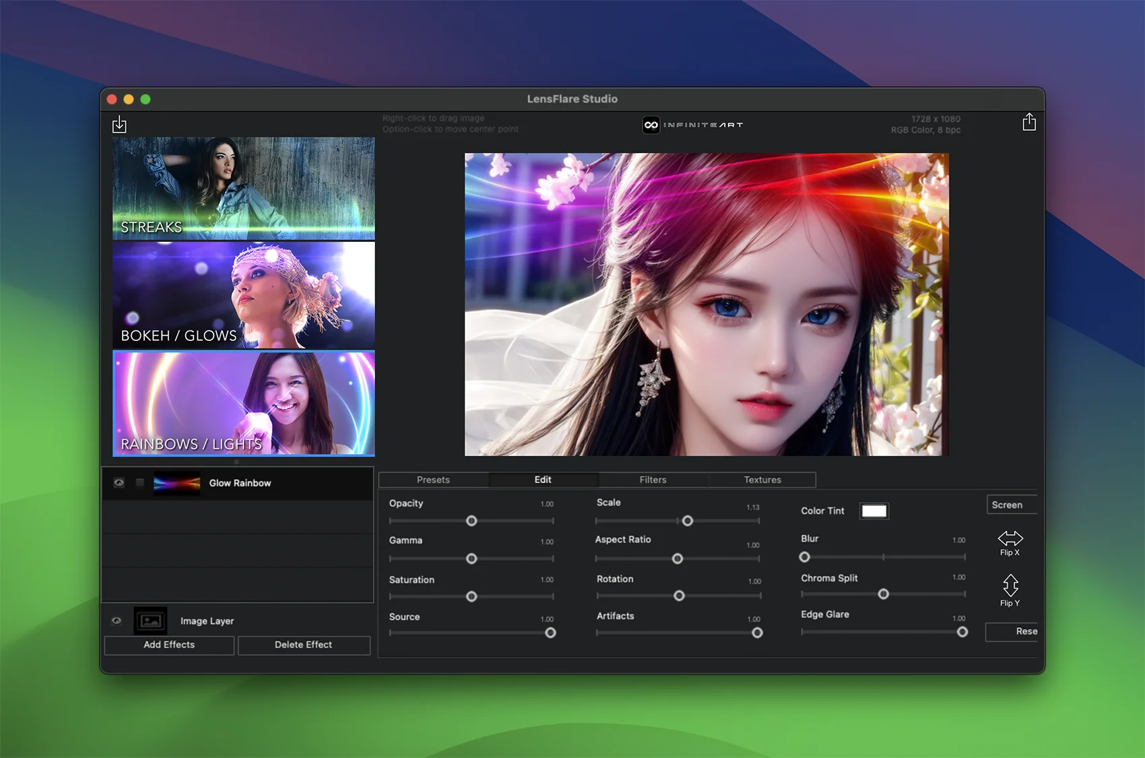Click the Delete Effect button

tap(304, 645)
